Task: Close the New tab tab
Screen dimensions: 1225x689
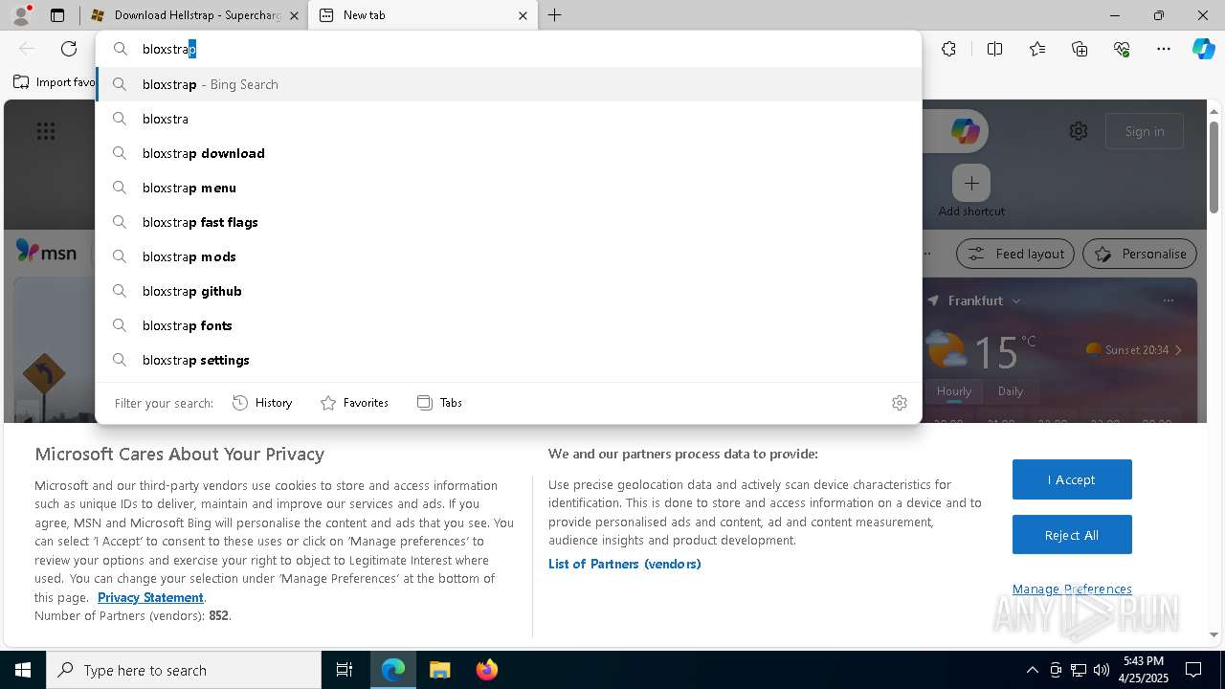Action: coord(523,15)
